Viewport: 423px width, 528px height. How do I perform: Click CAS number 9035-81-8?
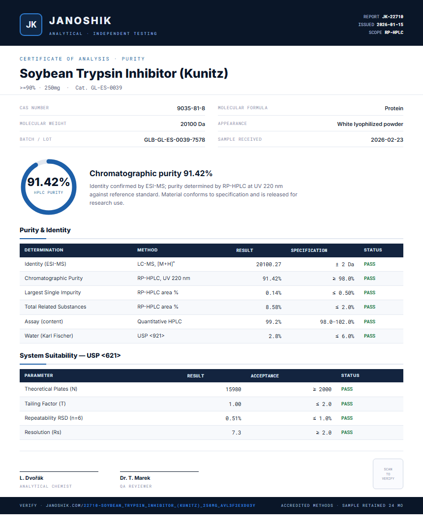191,108
